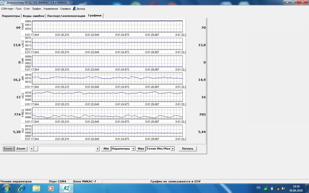Image resolution: width=309 pixels, height=193 pixels.
Task: Launch Windows Media Player from taskbar
Action: click(x=51, y=188)
